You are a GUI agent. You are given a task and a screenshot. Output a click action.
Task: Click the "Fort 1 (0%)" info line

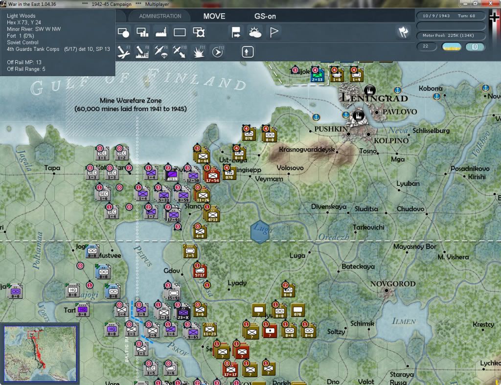pyautogui.click(x=21, y=36)
